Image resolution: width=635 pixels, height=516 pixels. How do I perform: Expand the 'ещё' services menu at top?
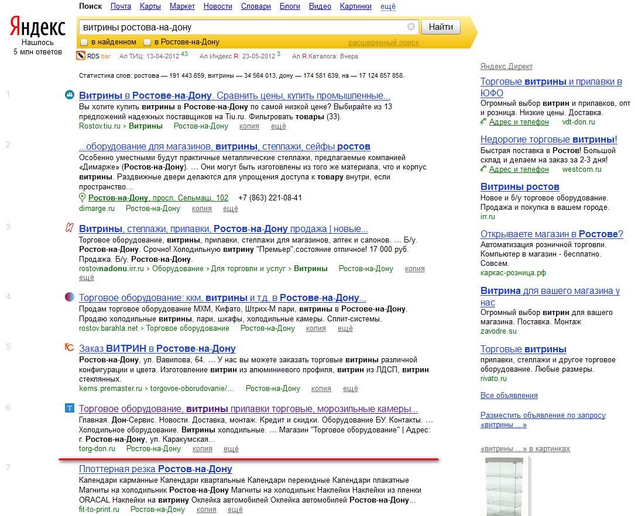[388, 6]
